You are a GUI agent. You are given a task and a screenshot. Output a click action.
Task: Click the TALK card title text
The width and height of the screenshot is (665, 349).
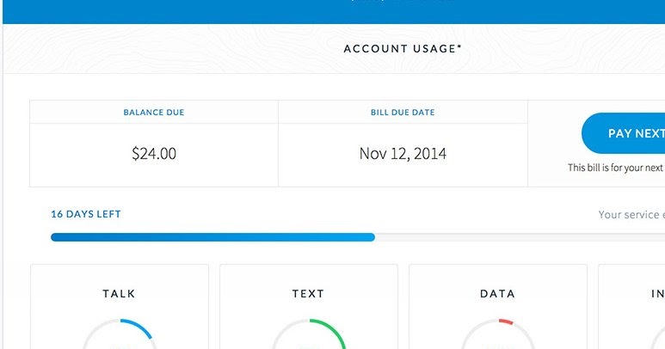pos(120,294)
